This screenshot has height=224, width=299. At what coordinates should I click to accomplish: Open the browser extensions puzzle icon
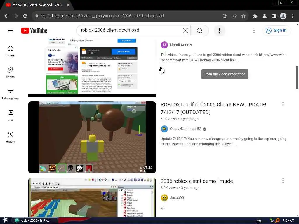pyautogui.click(x=255, y=16)
